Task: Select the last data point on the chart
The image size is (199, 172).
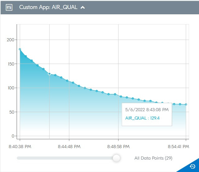Action: click(x=186, y=105)
